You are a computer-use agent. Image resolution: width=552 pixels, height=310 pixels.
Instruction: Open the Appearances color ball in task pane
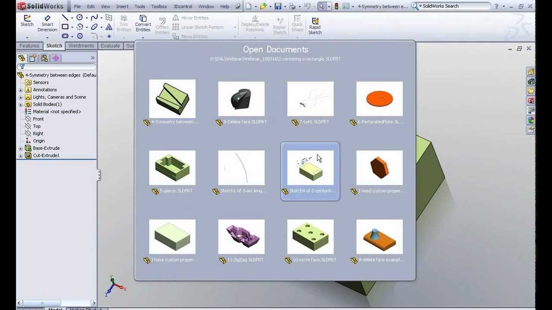531,120
